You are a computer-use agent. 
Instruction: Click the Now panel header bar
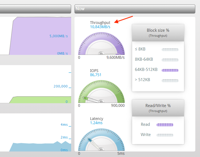[135, 9]
